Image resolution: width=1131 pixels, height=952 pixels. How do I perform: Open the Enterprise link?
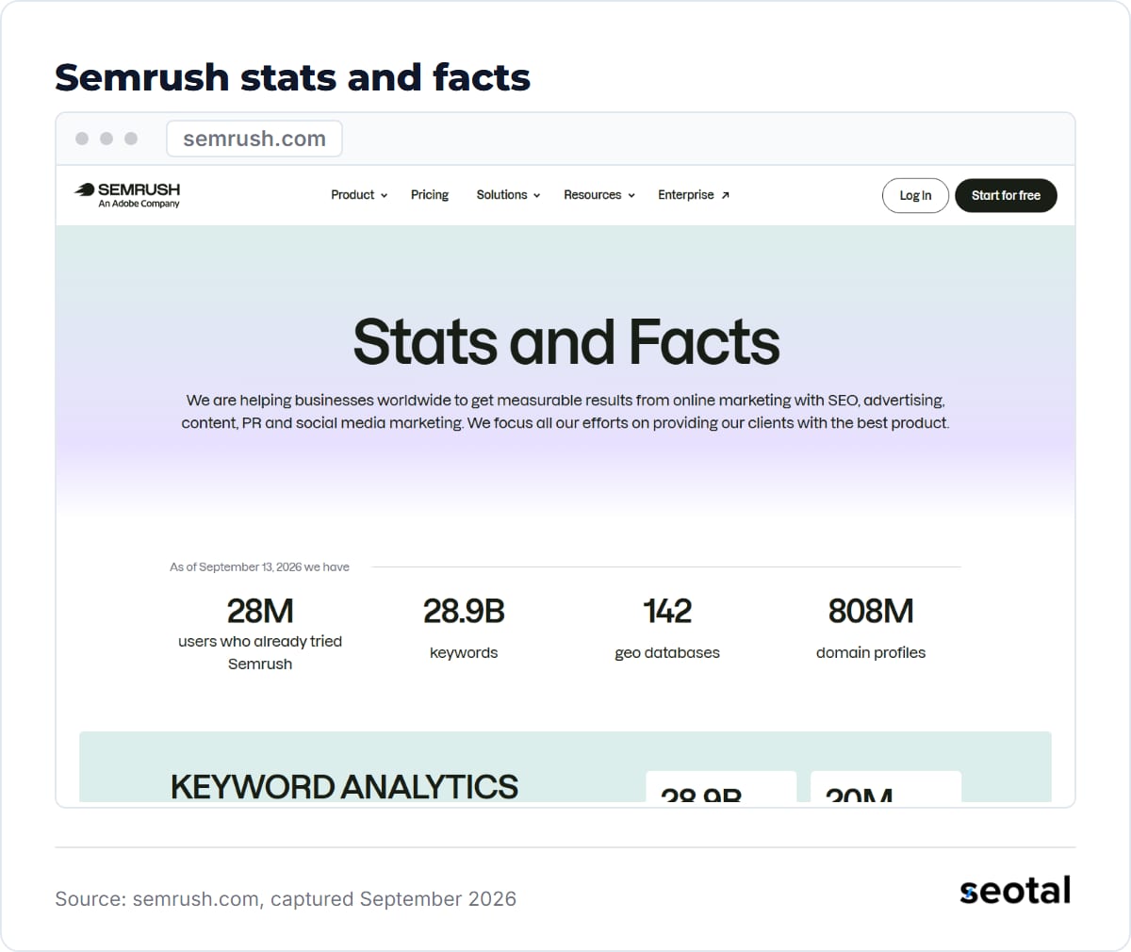point(694,195)
